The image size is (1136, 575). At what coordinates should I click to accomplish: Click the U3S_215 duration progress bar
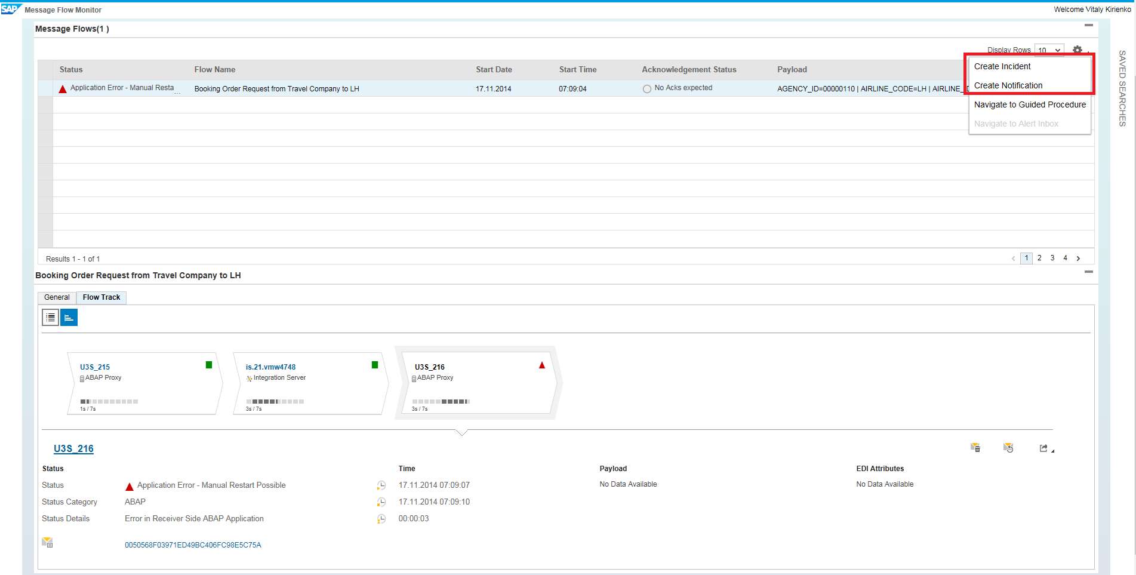[109, 401]
